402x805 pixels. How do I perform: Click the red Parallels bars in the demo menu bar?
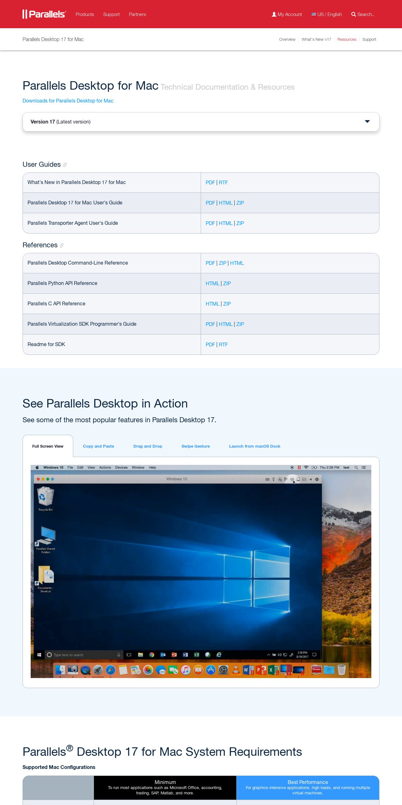point(299,467)
